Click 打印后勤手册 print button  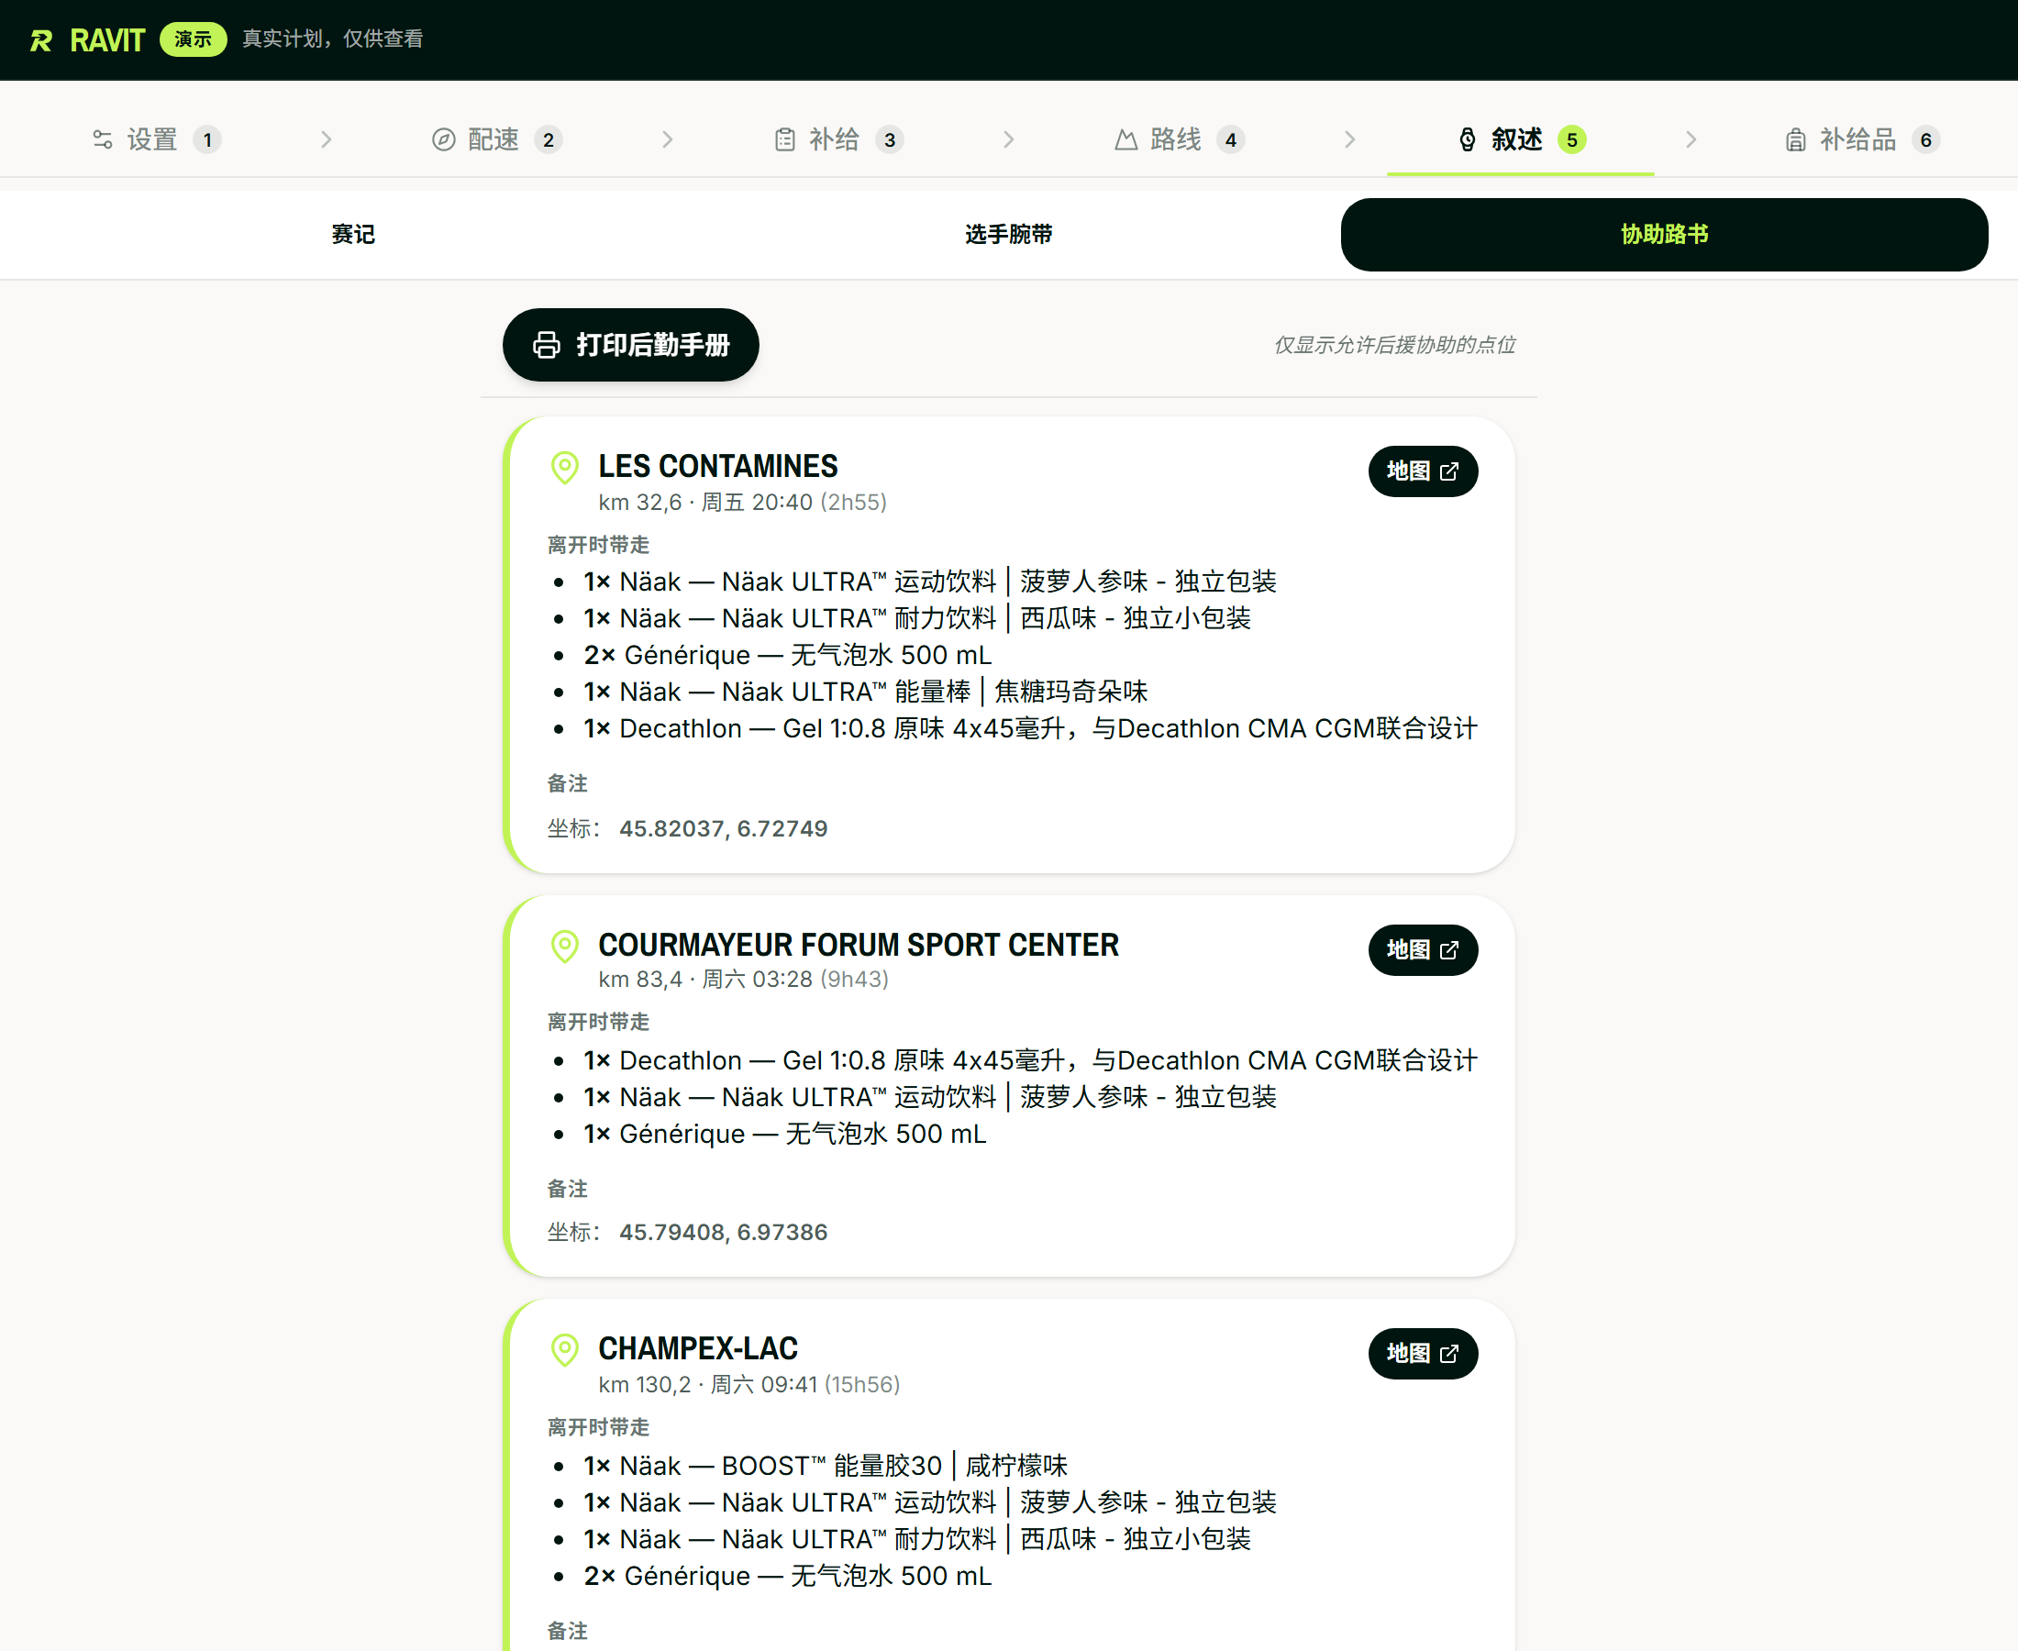(630, 344)
